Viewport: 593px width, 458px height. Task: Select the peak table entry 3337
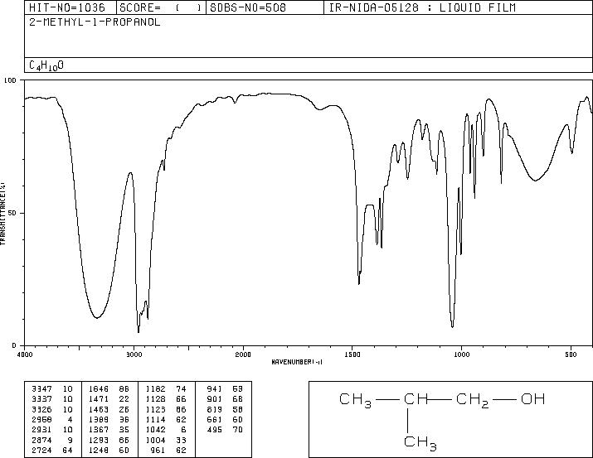pos(42,399)
